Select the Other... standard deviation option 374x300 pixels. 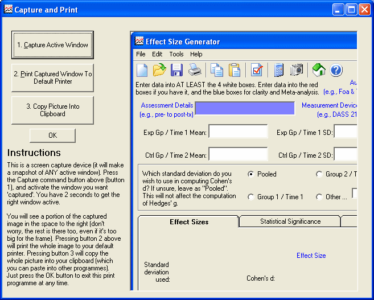319,197
